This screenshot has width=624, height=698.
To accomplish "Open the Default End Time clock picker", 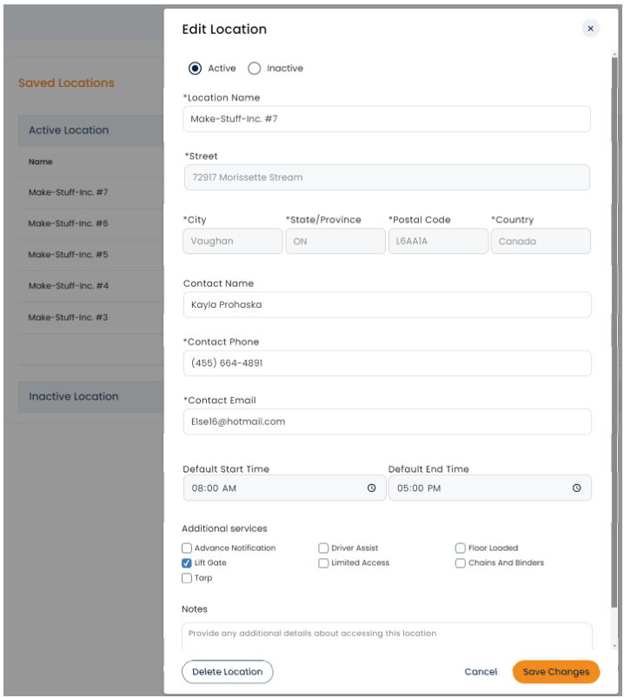I will 576,489.
